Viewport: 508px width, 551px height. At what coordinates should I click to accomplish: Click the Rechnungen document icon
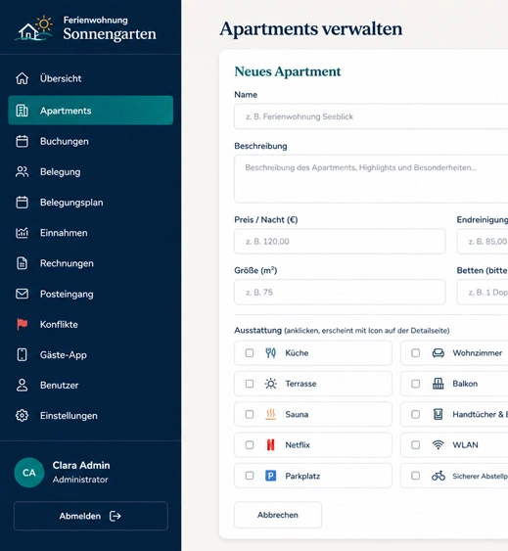click(x=22, y=263)
